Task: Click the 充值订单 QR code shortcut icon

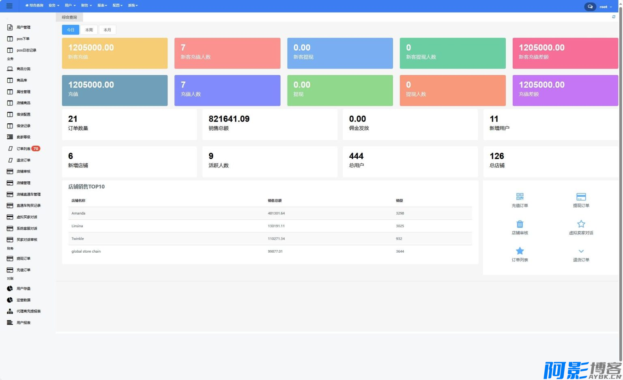Action: (x=520, y=197)
